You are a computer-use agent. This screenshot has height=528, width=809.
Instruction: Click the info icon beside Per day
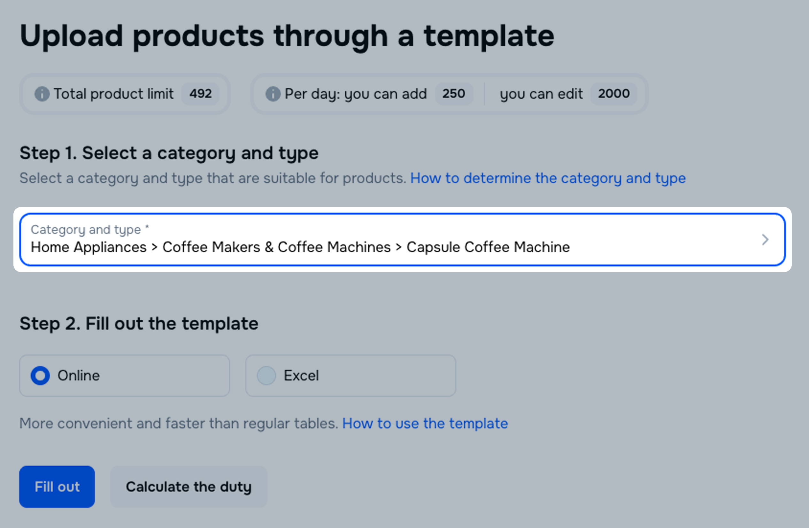(273, 94)
